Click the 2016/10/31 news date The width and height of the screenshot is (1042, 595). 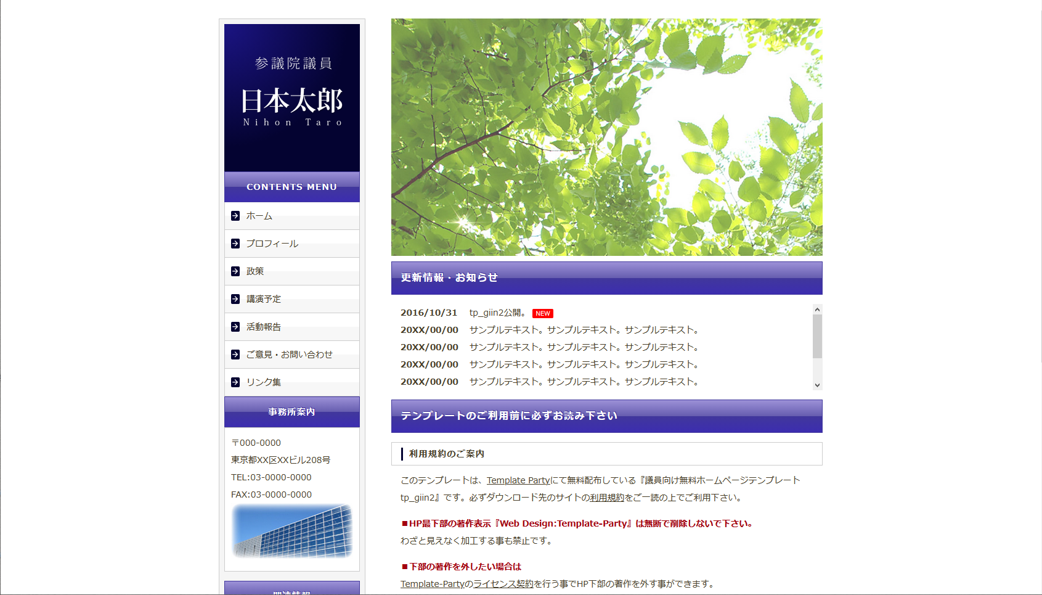(429, 313)
